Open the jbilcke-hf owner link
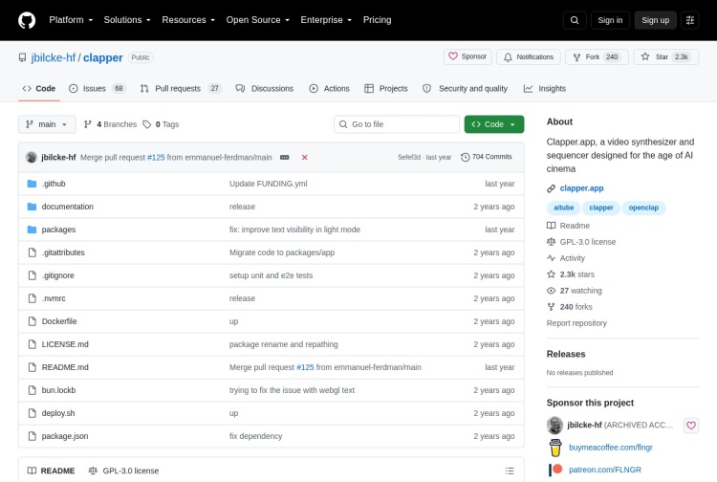The height and width of the screenshot is (482, 717). (53, 57)
